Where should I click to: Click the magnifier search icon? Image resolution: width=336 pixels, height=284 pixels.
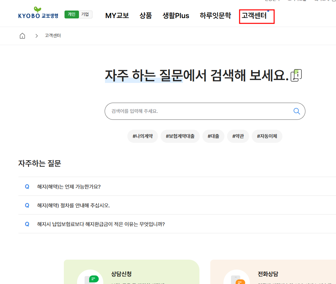click(x=297, y=111)
